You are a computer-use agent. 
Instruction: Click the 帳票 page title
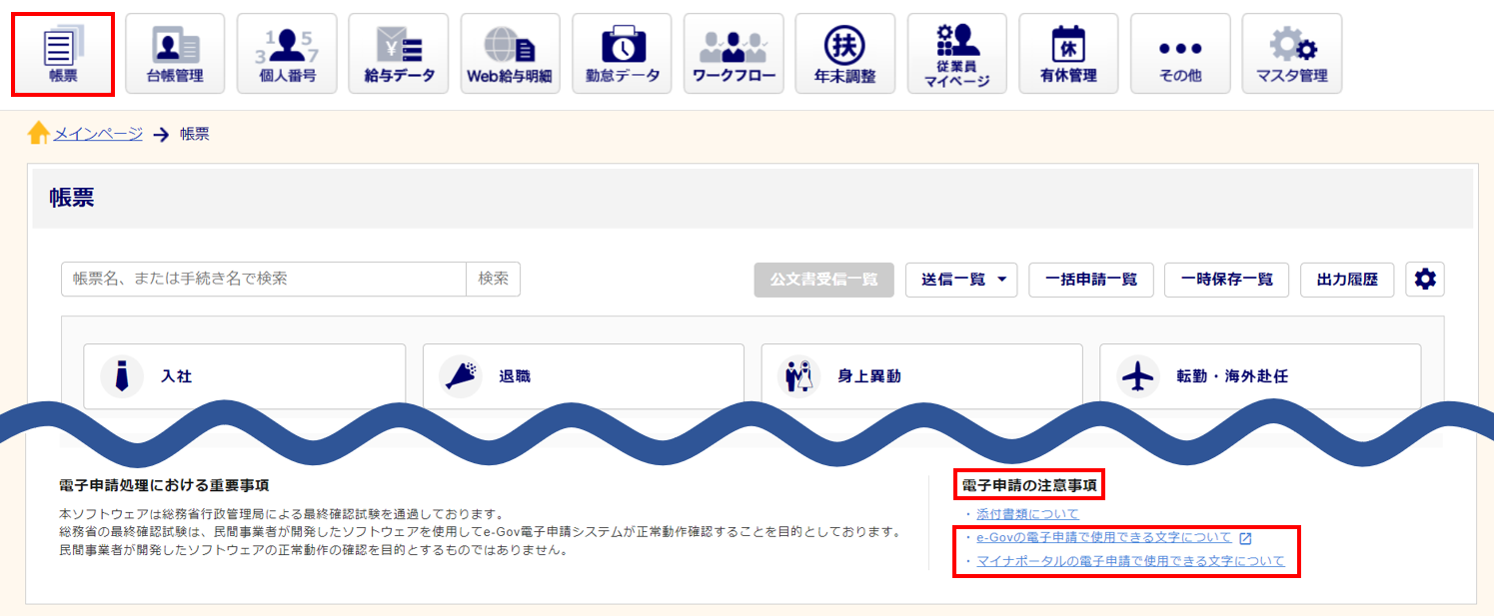[71, 198]
